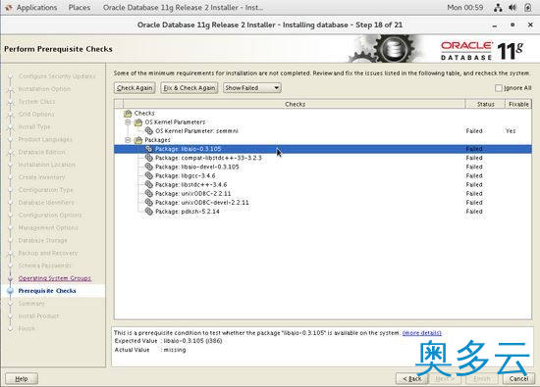Open the Places menu
The width and height of the screenshot is (540, 387).
point(80,8)
